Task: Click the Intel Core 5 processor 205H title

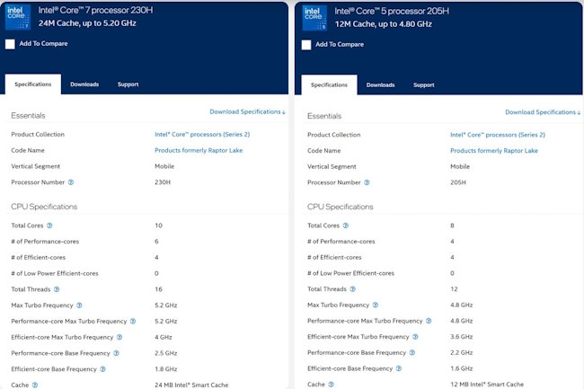Action: 392,11
